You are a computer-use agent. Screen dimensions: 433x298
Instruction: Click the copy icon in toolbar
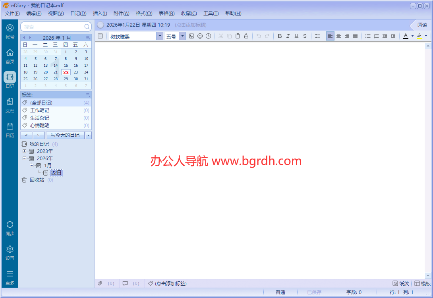tap(229, 36)
